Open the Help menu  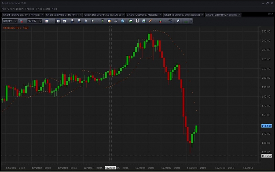pyautogui.click(x=55, y=9)
